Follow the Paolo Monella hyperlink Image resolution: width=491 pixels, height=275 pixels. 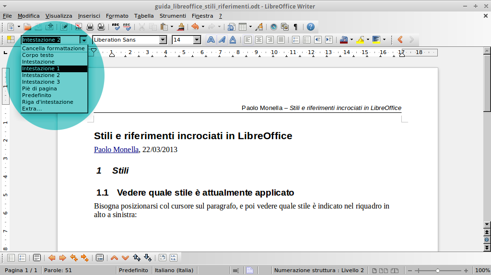click(116, 149)
